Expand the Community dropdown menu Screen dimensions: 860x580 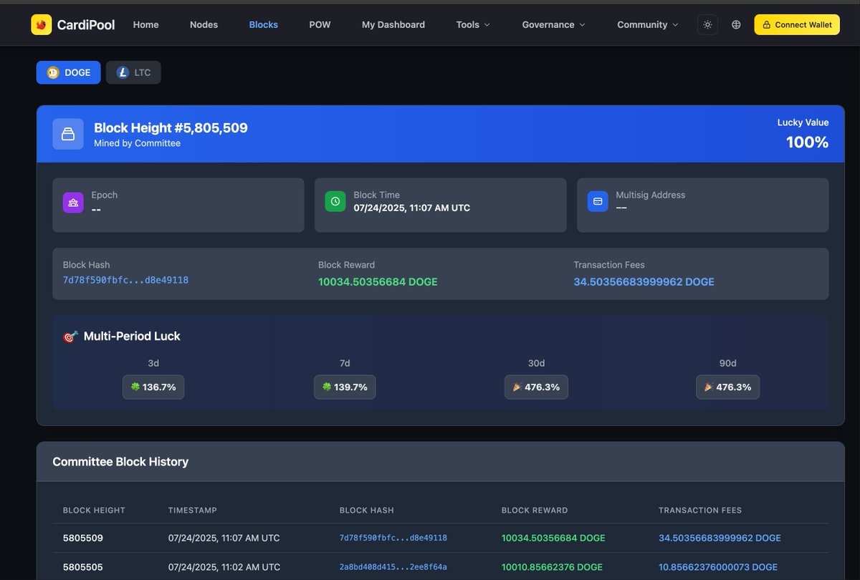[647, 24]
